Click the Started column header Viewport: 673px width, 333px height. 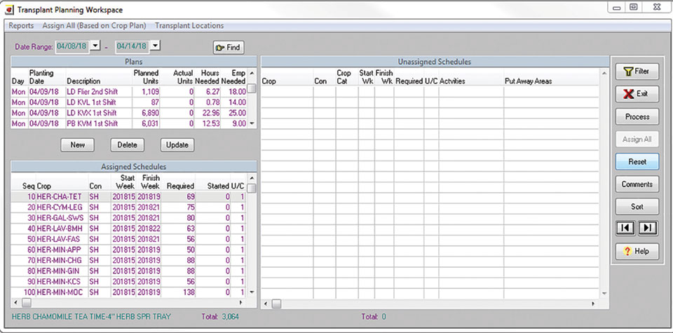pos(219,186)
